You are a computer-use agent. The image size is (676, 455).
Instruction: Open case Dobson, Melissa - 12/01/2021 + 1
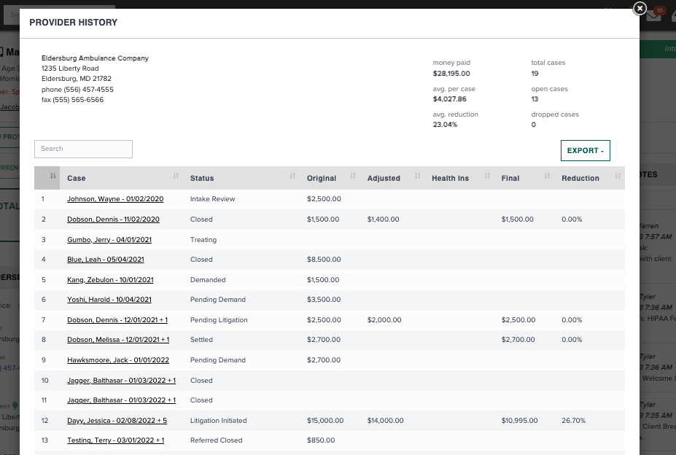(118, 339)
